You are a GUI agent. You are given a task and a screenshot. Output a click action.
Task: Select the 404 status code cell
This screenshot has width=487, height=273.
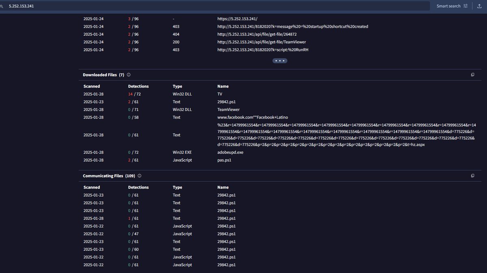[x=176, y=34]
